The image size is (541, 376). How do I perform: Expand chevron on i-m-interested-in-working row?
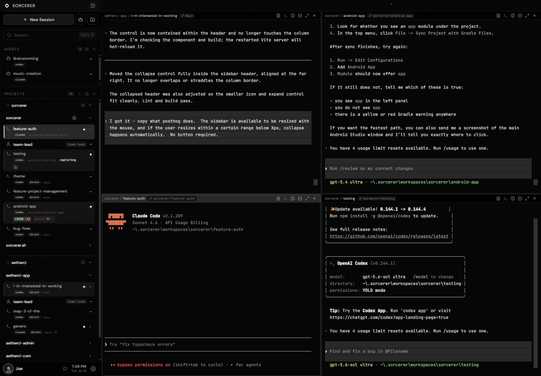(x=90, y=287)
